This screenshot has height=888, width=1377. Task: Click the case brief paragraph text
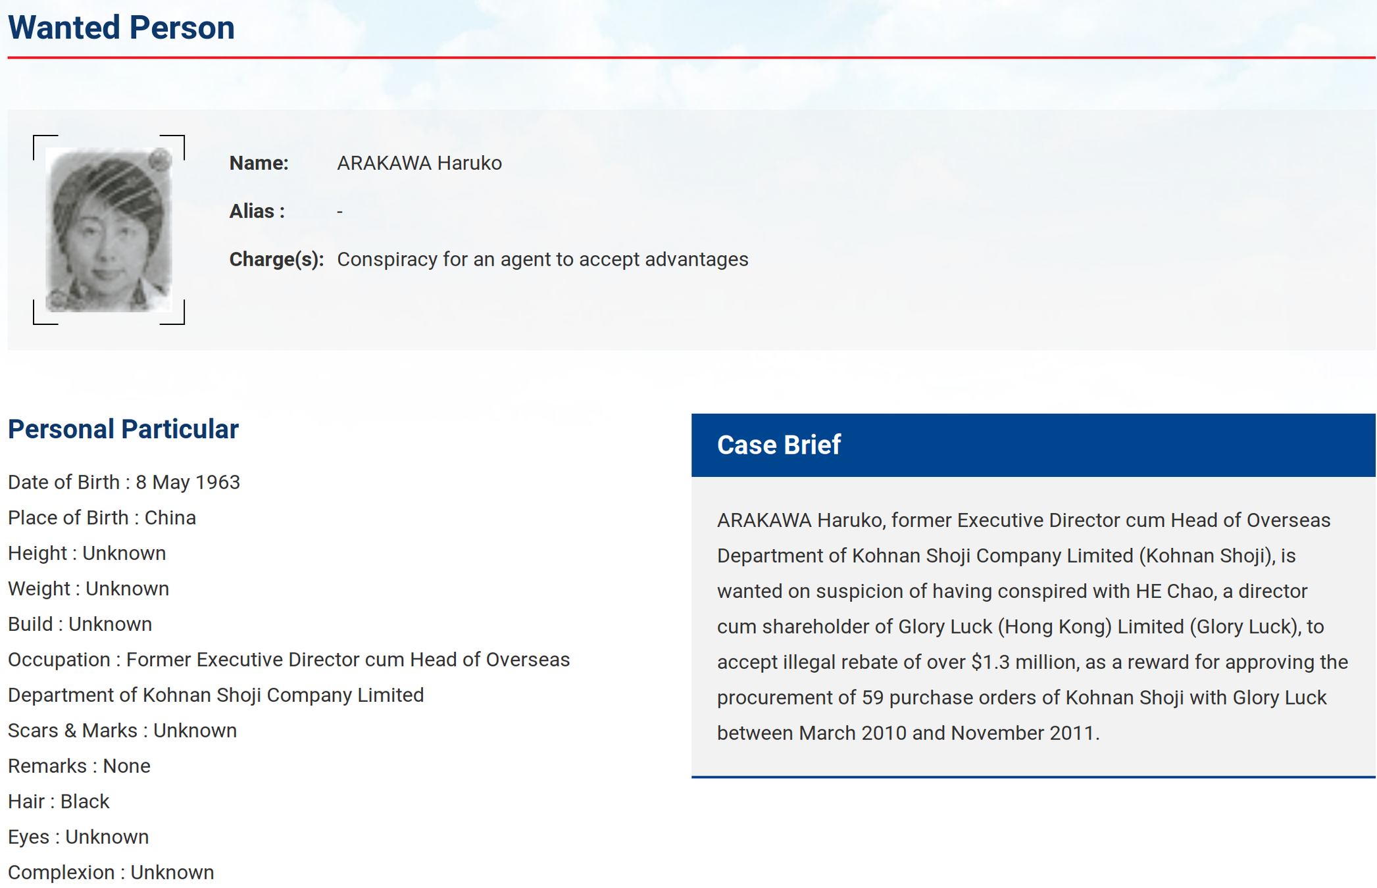(x=1031, y=627)
